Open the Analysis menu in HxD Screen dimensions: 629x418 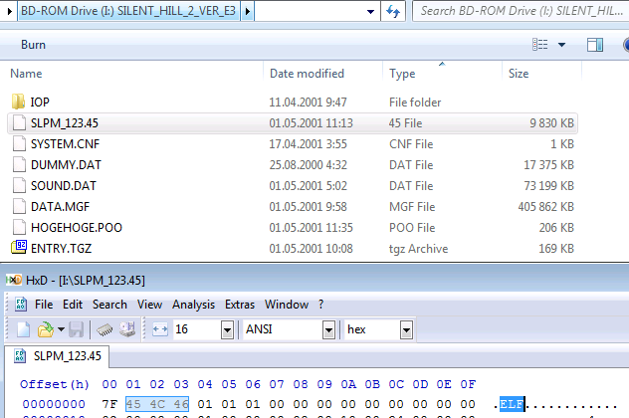(193, 305)
